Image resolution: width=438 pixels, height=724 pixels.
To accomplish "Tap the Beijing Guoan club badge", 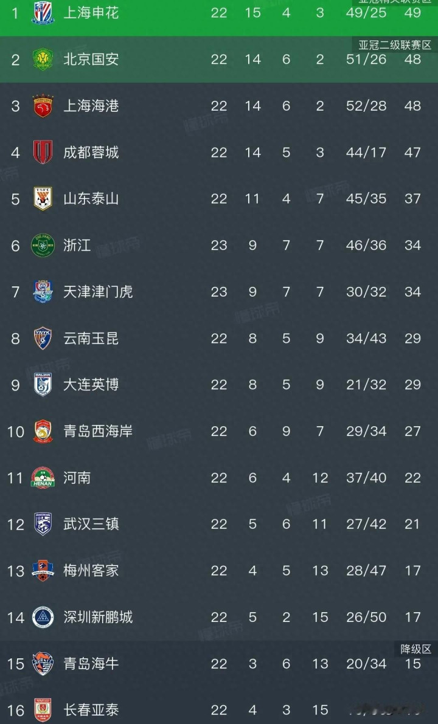I will click(43, 59).
